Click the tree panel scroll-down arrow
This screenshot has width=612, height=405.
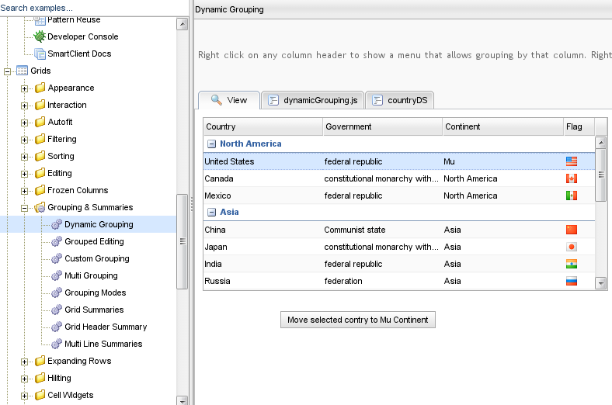pos(183,400)
